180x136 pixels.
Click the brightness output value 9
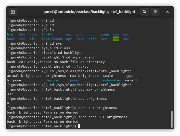pyautogui.click(x=8, y=103)
